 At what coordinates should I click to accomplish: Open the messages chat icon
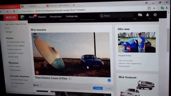click(140, 15)
